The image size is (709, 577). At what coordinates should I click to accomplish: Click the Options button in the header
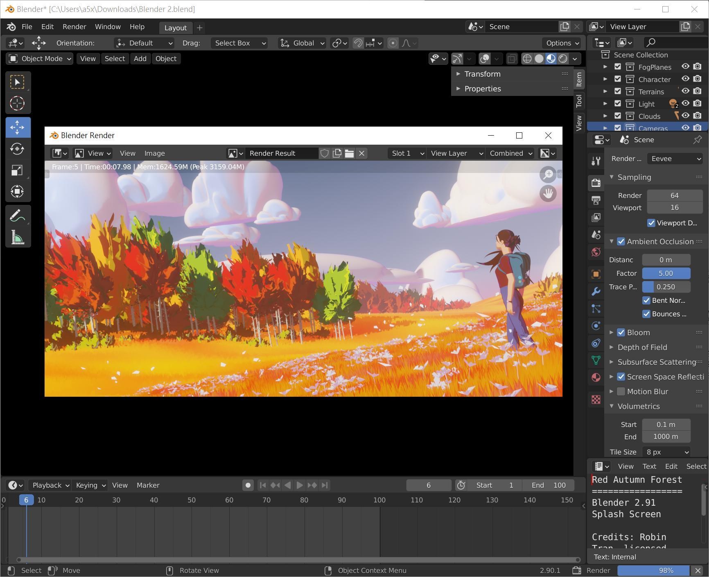[x=562, y=43]
